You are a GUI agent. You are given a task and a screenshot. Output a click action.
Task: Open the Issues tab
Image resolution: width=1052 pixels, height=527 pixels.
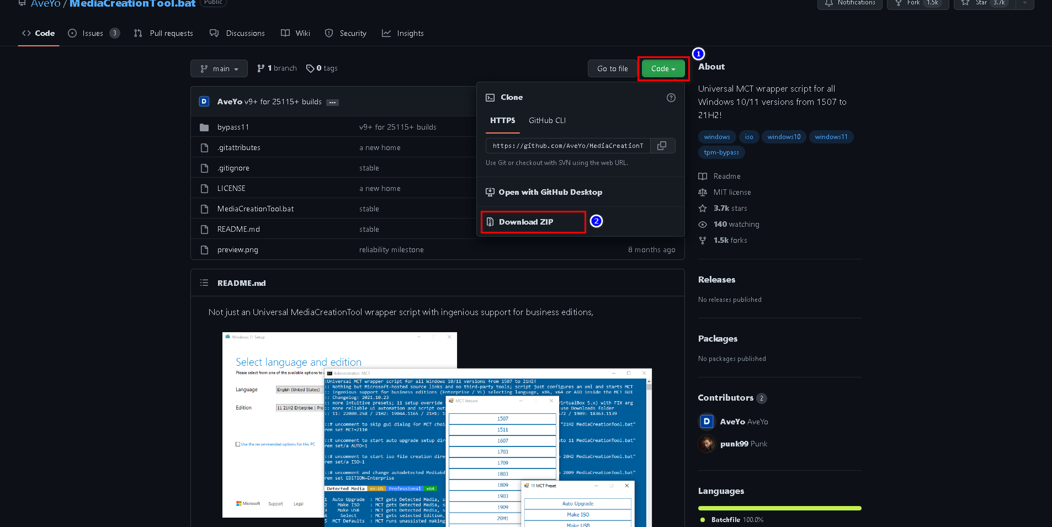(x=93, y=33)
